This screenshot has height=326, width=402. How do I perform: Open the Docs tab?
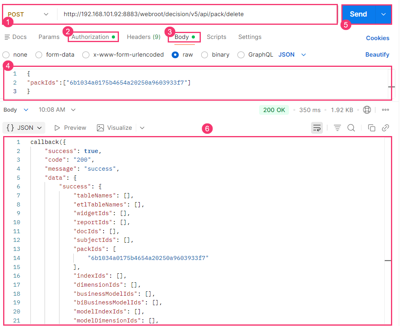click(16, 37)
